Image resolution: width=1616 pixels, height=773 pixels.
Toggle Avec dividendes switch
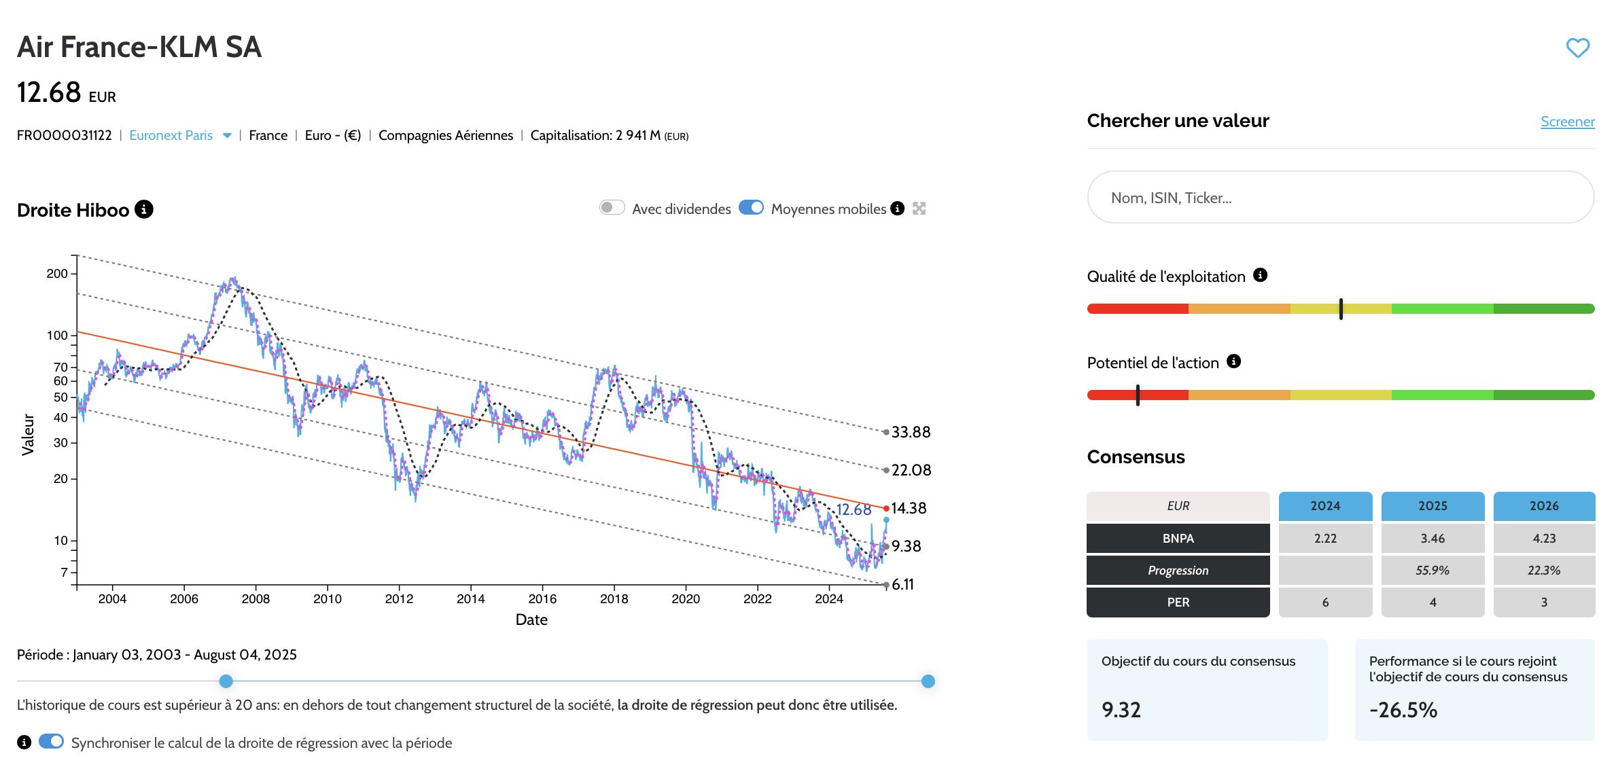(612, 208)
